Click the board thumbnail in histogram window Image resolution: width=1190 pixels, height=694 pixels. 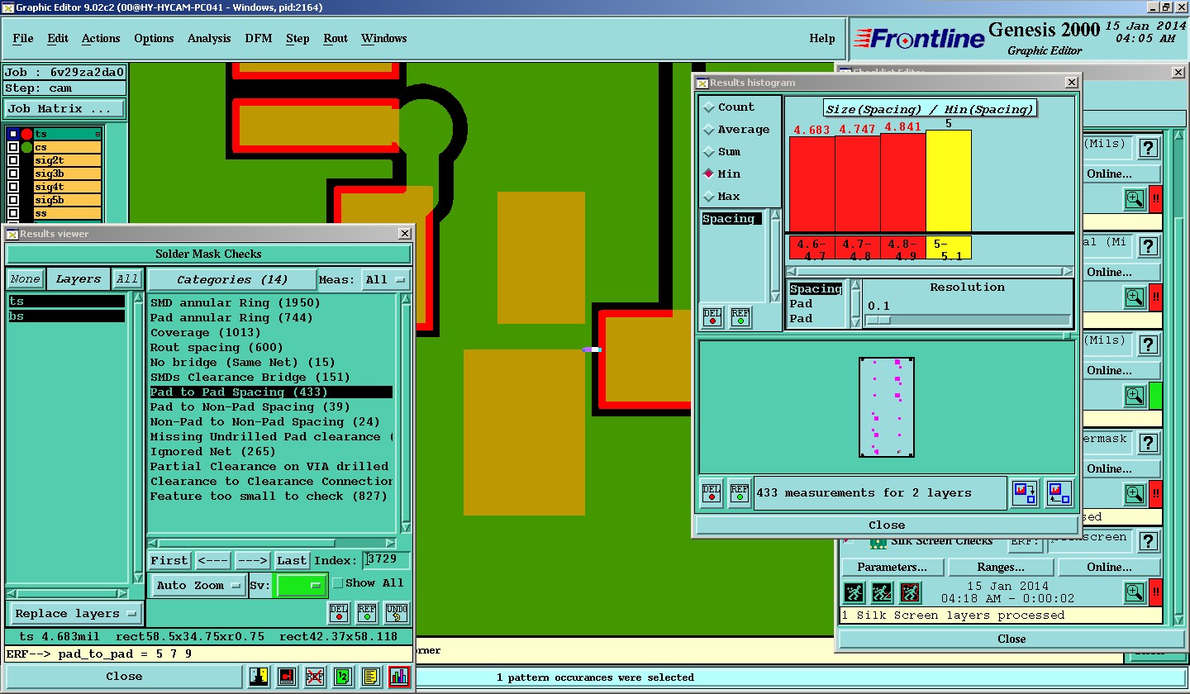(x=887, y=407)
